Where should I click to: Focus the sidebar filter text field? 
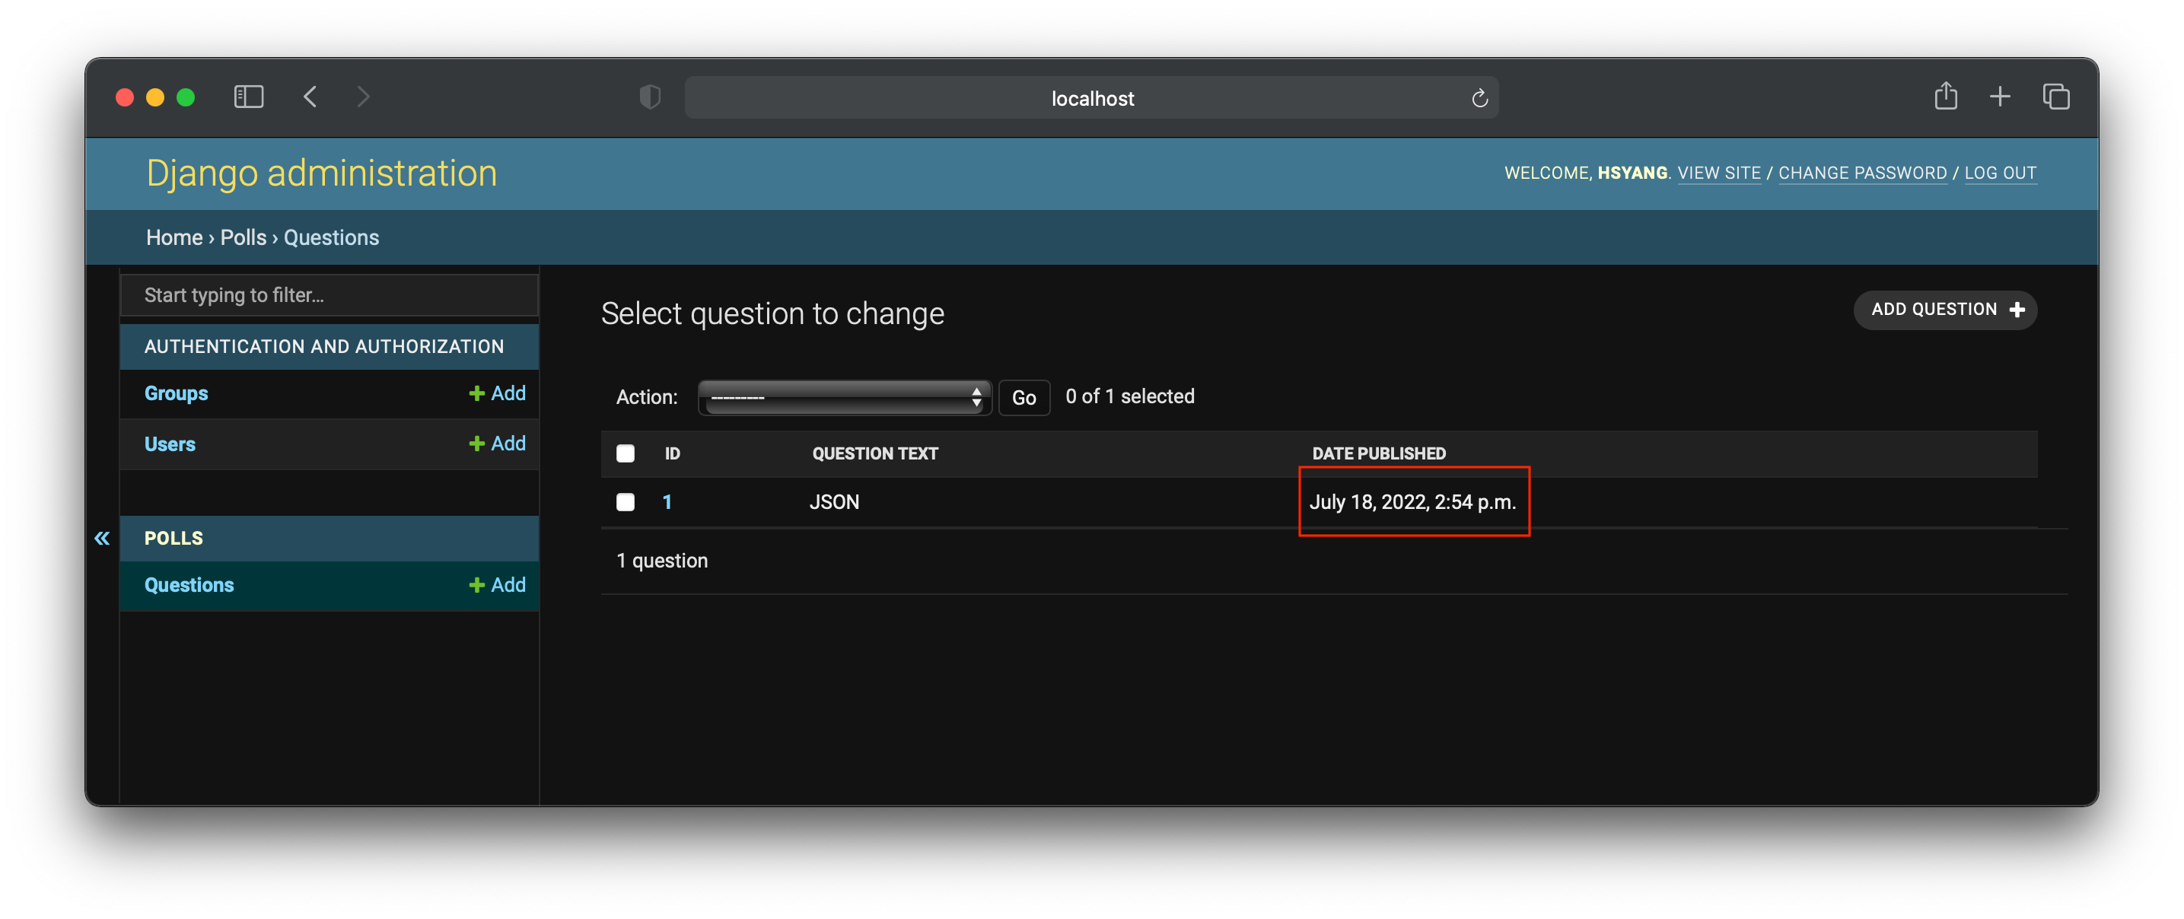[x=329, y=295]
